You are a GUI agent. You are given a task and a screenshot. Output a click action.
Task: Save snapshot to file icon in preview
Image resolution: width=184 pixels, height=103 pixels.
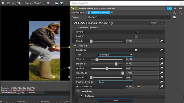point(62,3)
